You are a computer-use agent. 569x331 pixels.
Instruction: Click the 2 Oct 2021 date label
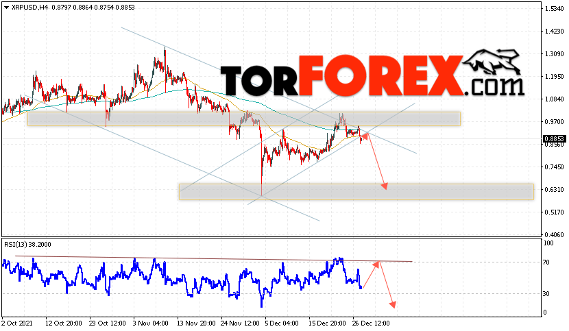point(17,323)
